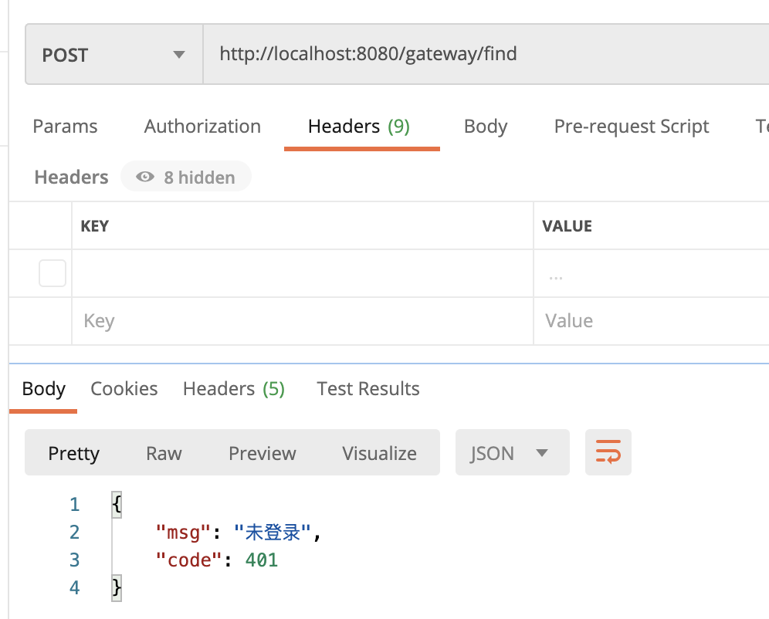Image resolution: width=769 pixels, height=619 pixels.
Task: Open the Authorization tab
Action: tap(202, 126)
